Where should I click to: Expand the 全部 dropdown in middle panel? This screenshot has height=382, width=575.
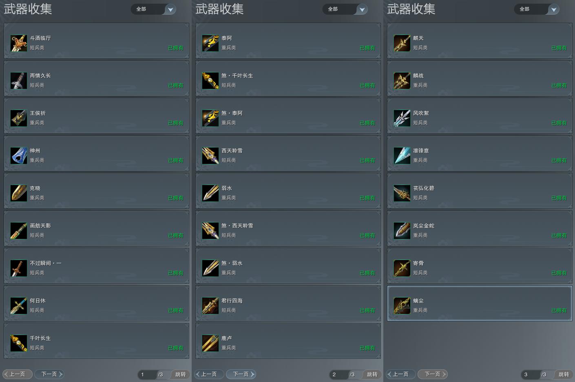[345, 9]
